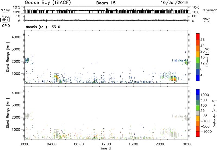This screenshot has height=150, width=217.
Task: Click the '08:00' time axis label
Action: pos(79,144)
